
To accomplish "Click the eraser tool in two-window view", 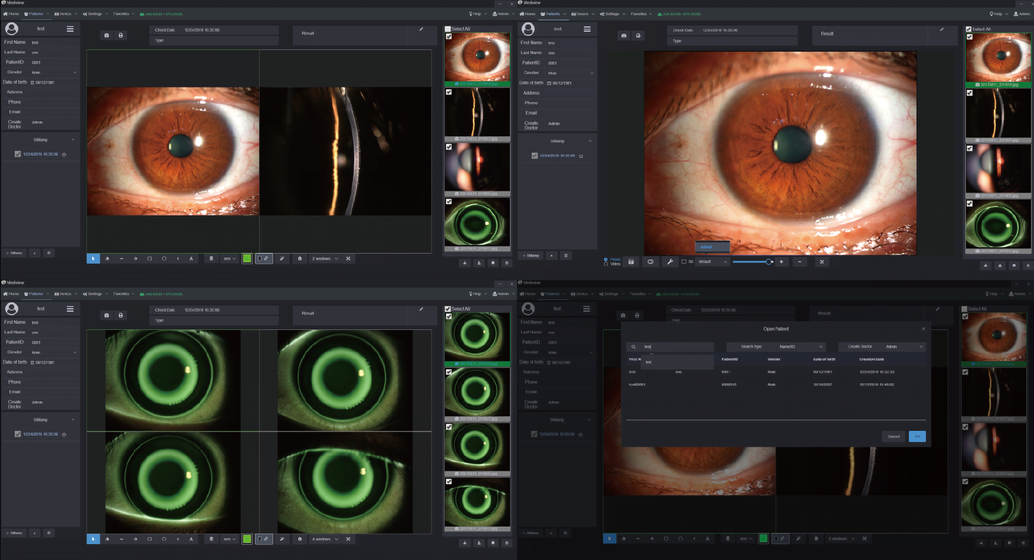I will pyautogui.click(x=107, y=259).
